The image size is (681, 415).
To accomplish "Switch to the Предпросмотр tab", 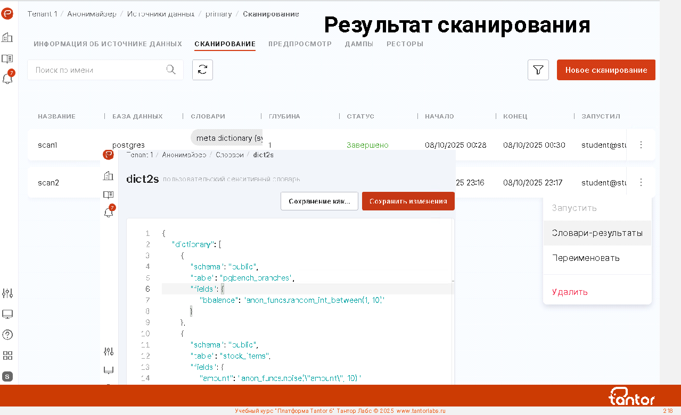I will [300, 44].
